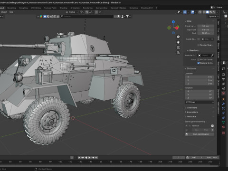The image size is (228, 171).
Task: Click the Clip Start value field
Action: (x=206, y=29)
